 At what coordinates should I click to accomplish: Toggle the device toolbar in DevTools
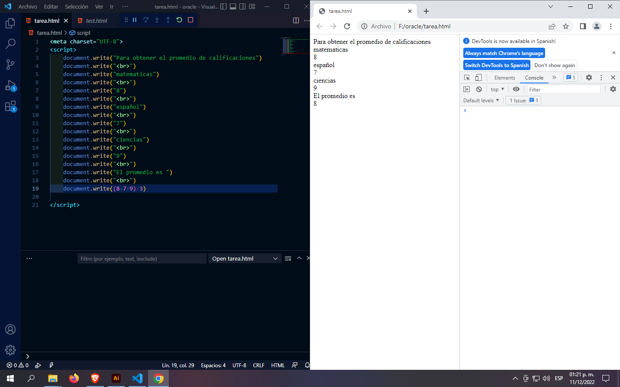click(478, 77)
